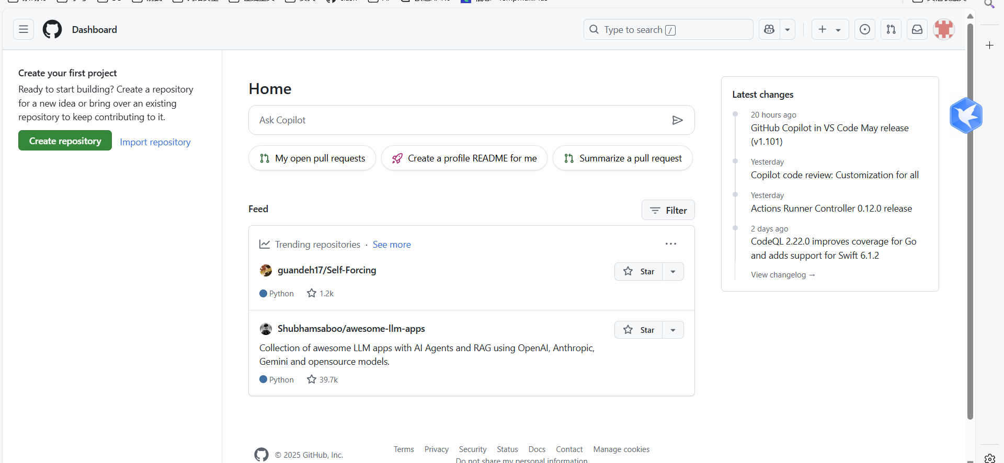This screenshot has height=463, width=1004.
Task: Click Shubhamsaboo avatar icon
Action: click(x=266, y=329)
